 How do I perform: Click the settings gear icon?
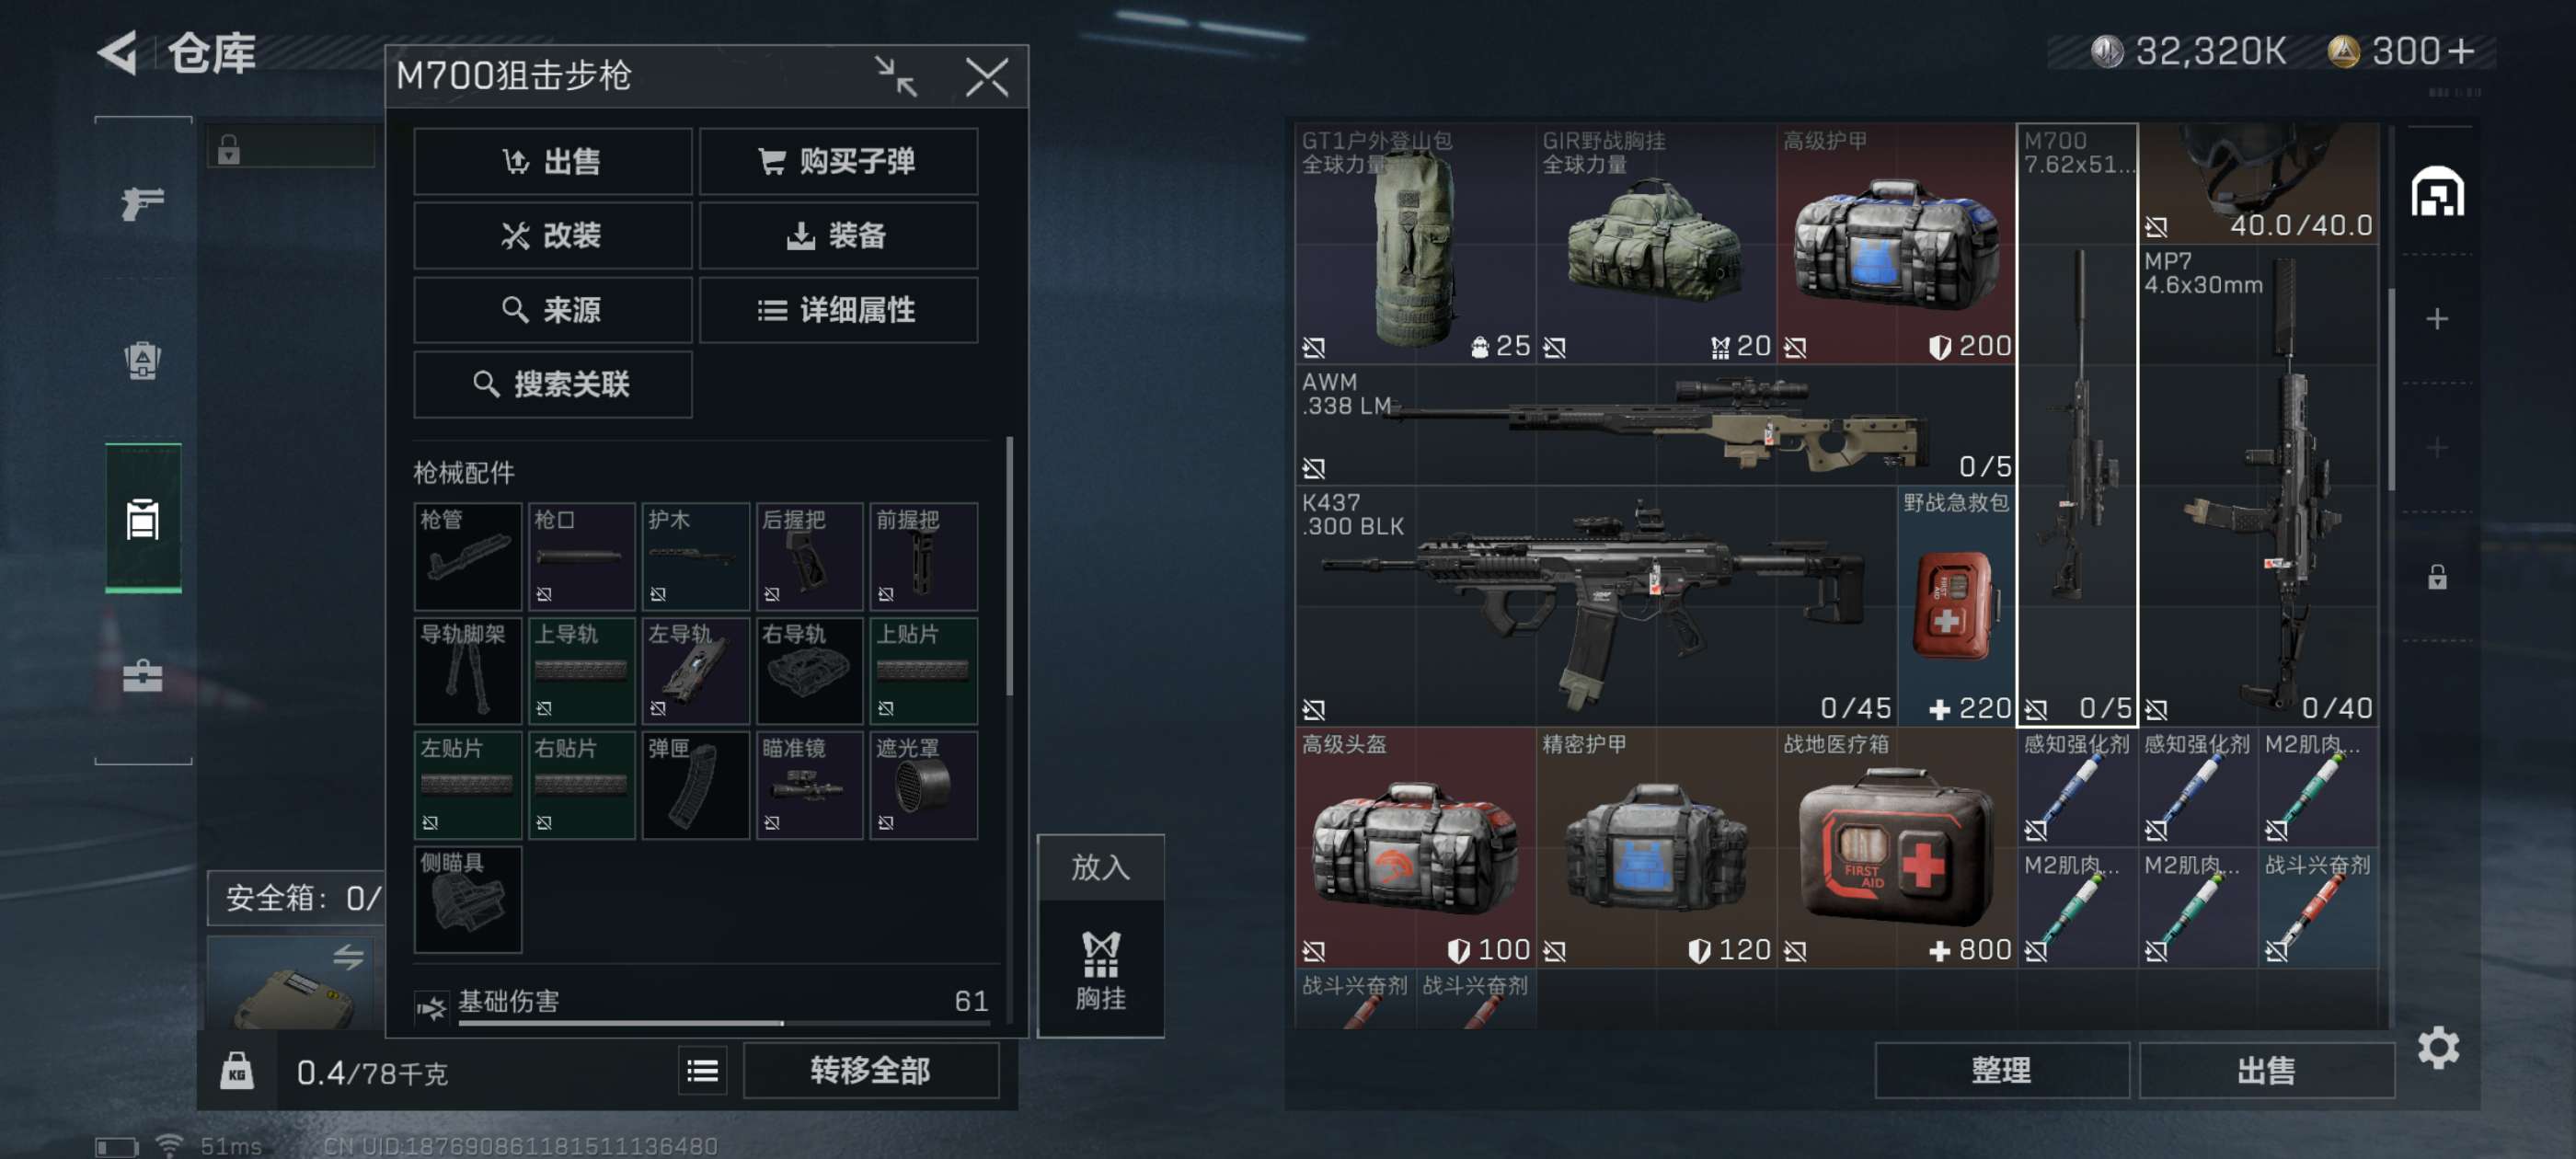click(2437, 1047)
